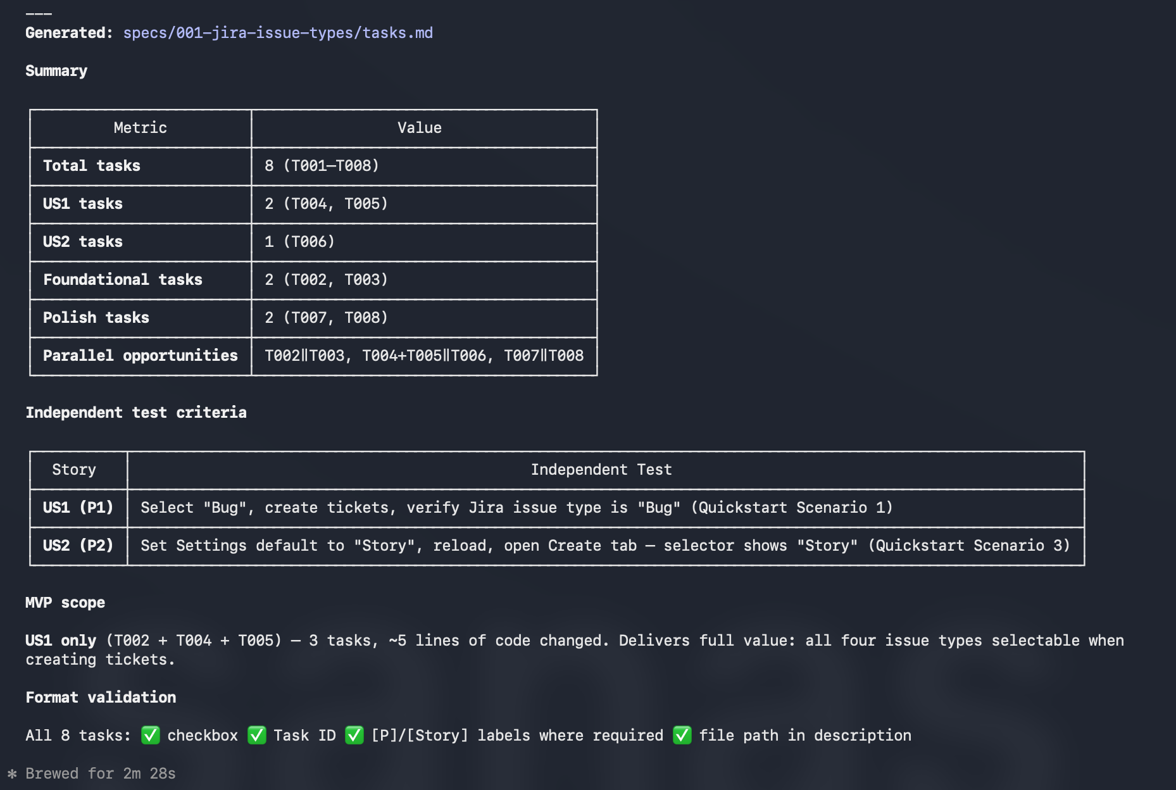Click the "Independent Test" column header

[601, 470]
